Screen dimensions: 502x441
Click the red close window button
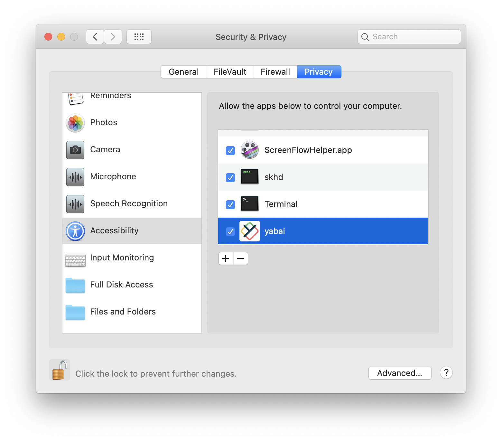tap(48, 37)
